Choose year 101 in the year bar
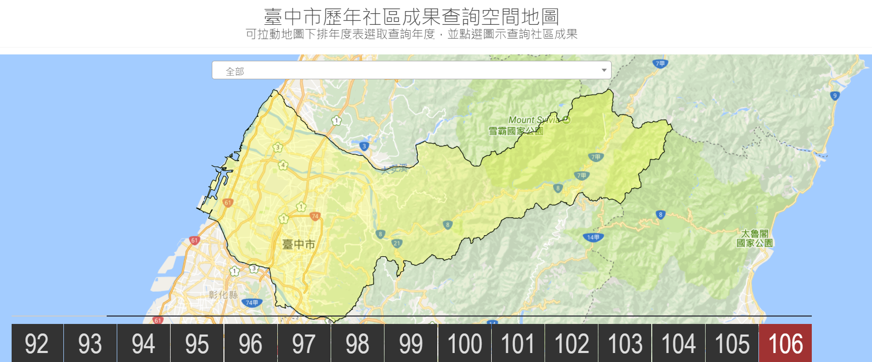 pos(518,344)
